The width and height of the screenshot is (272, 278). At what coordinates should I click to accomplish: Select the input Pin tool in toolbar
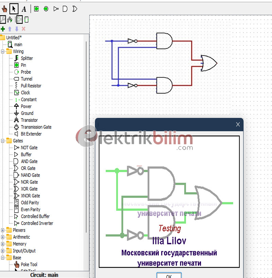tap(36, 9)
